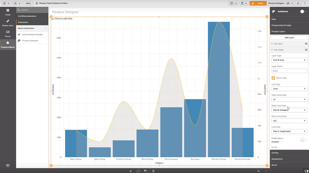This screenshot has height=173, width=309.
Task: Click the Add Layer button
Action: tap(289, 37)
